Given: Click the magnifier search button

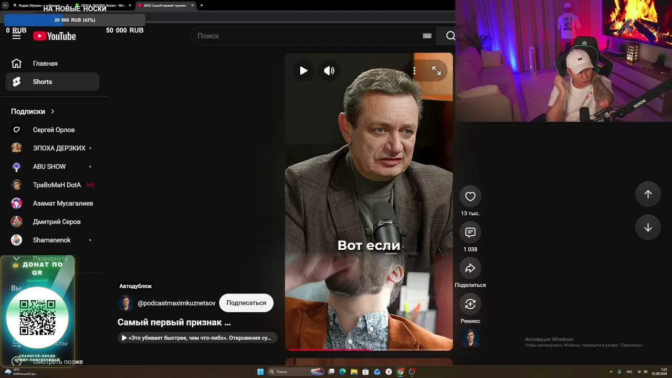Looking at the screenshot, I should pyautogui.click(x=450, y=36).
